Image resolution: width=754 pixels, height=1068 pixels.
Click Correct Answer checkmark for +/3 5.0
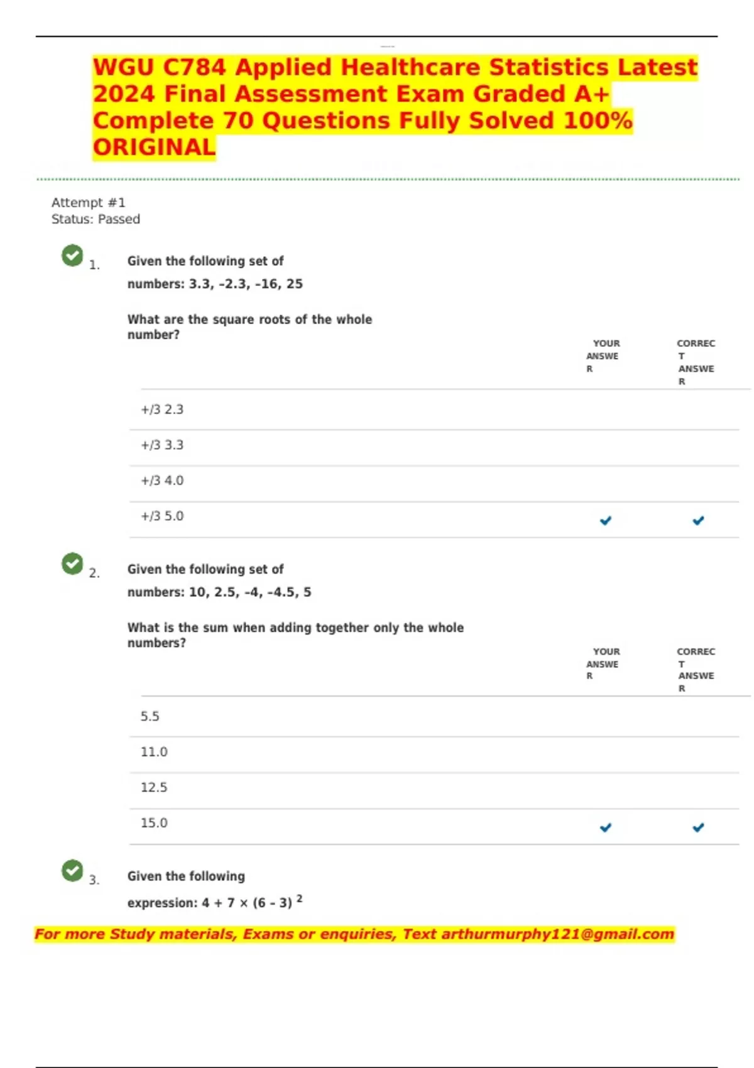tap(698, 520)
